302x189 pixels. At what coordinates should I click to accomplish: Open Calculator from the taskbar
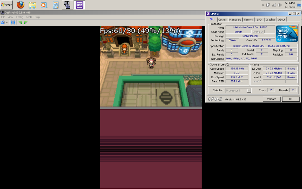pyautogui.click(x=56, y=5)
